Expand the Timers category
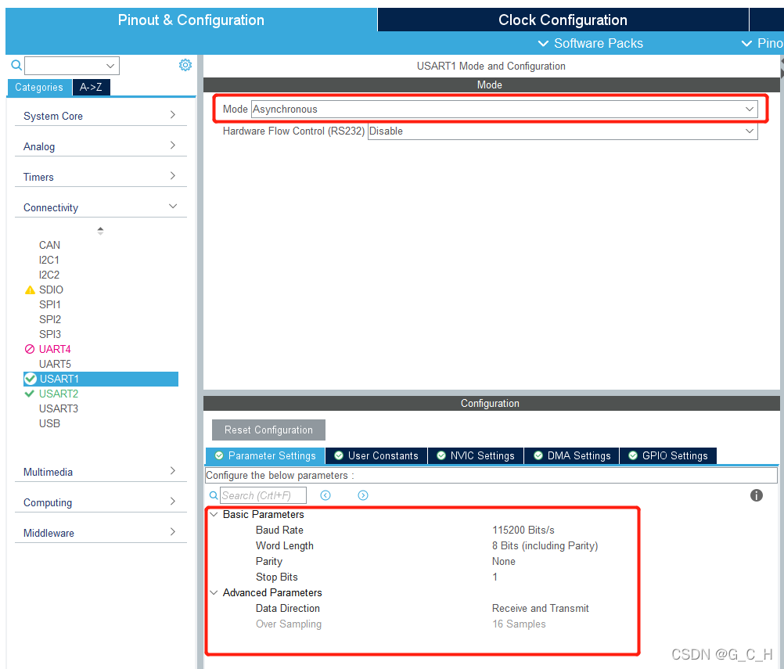 tap(100, 177)
